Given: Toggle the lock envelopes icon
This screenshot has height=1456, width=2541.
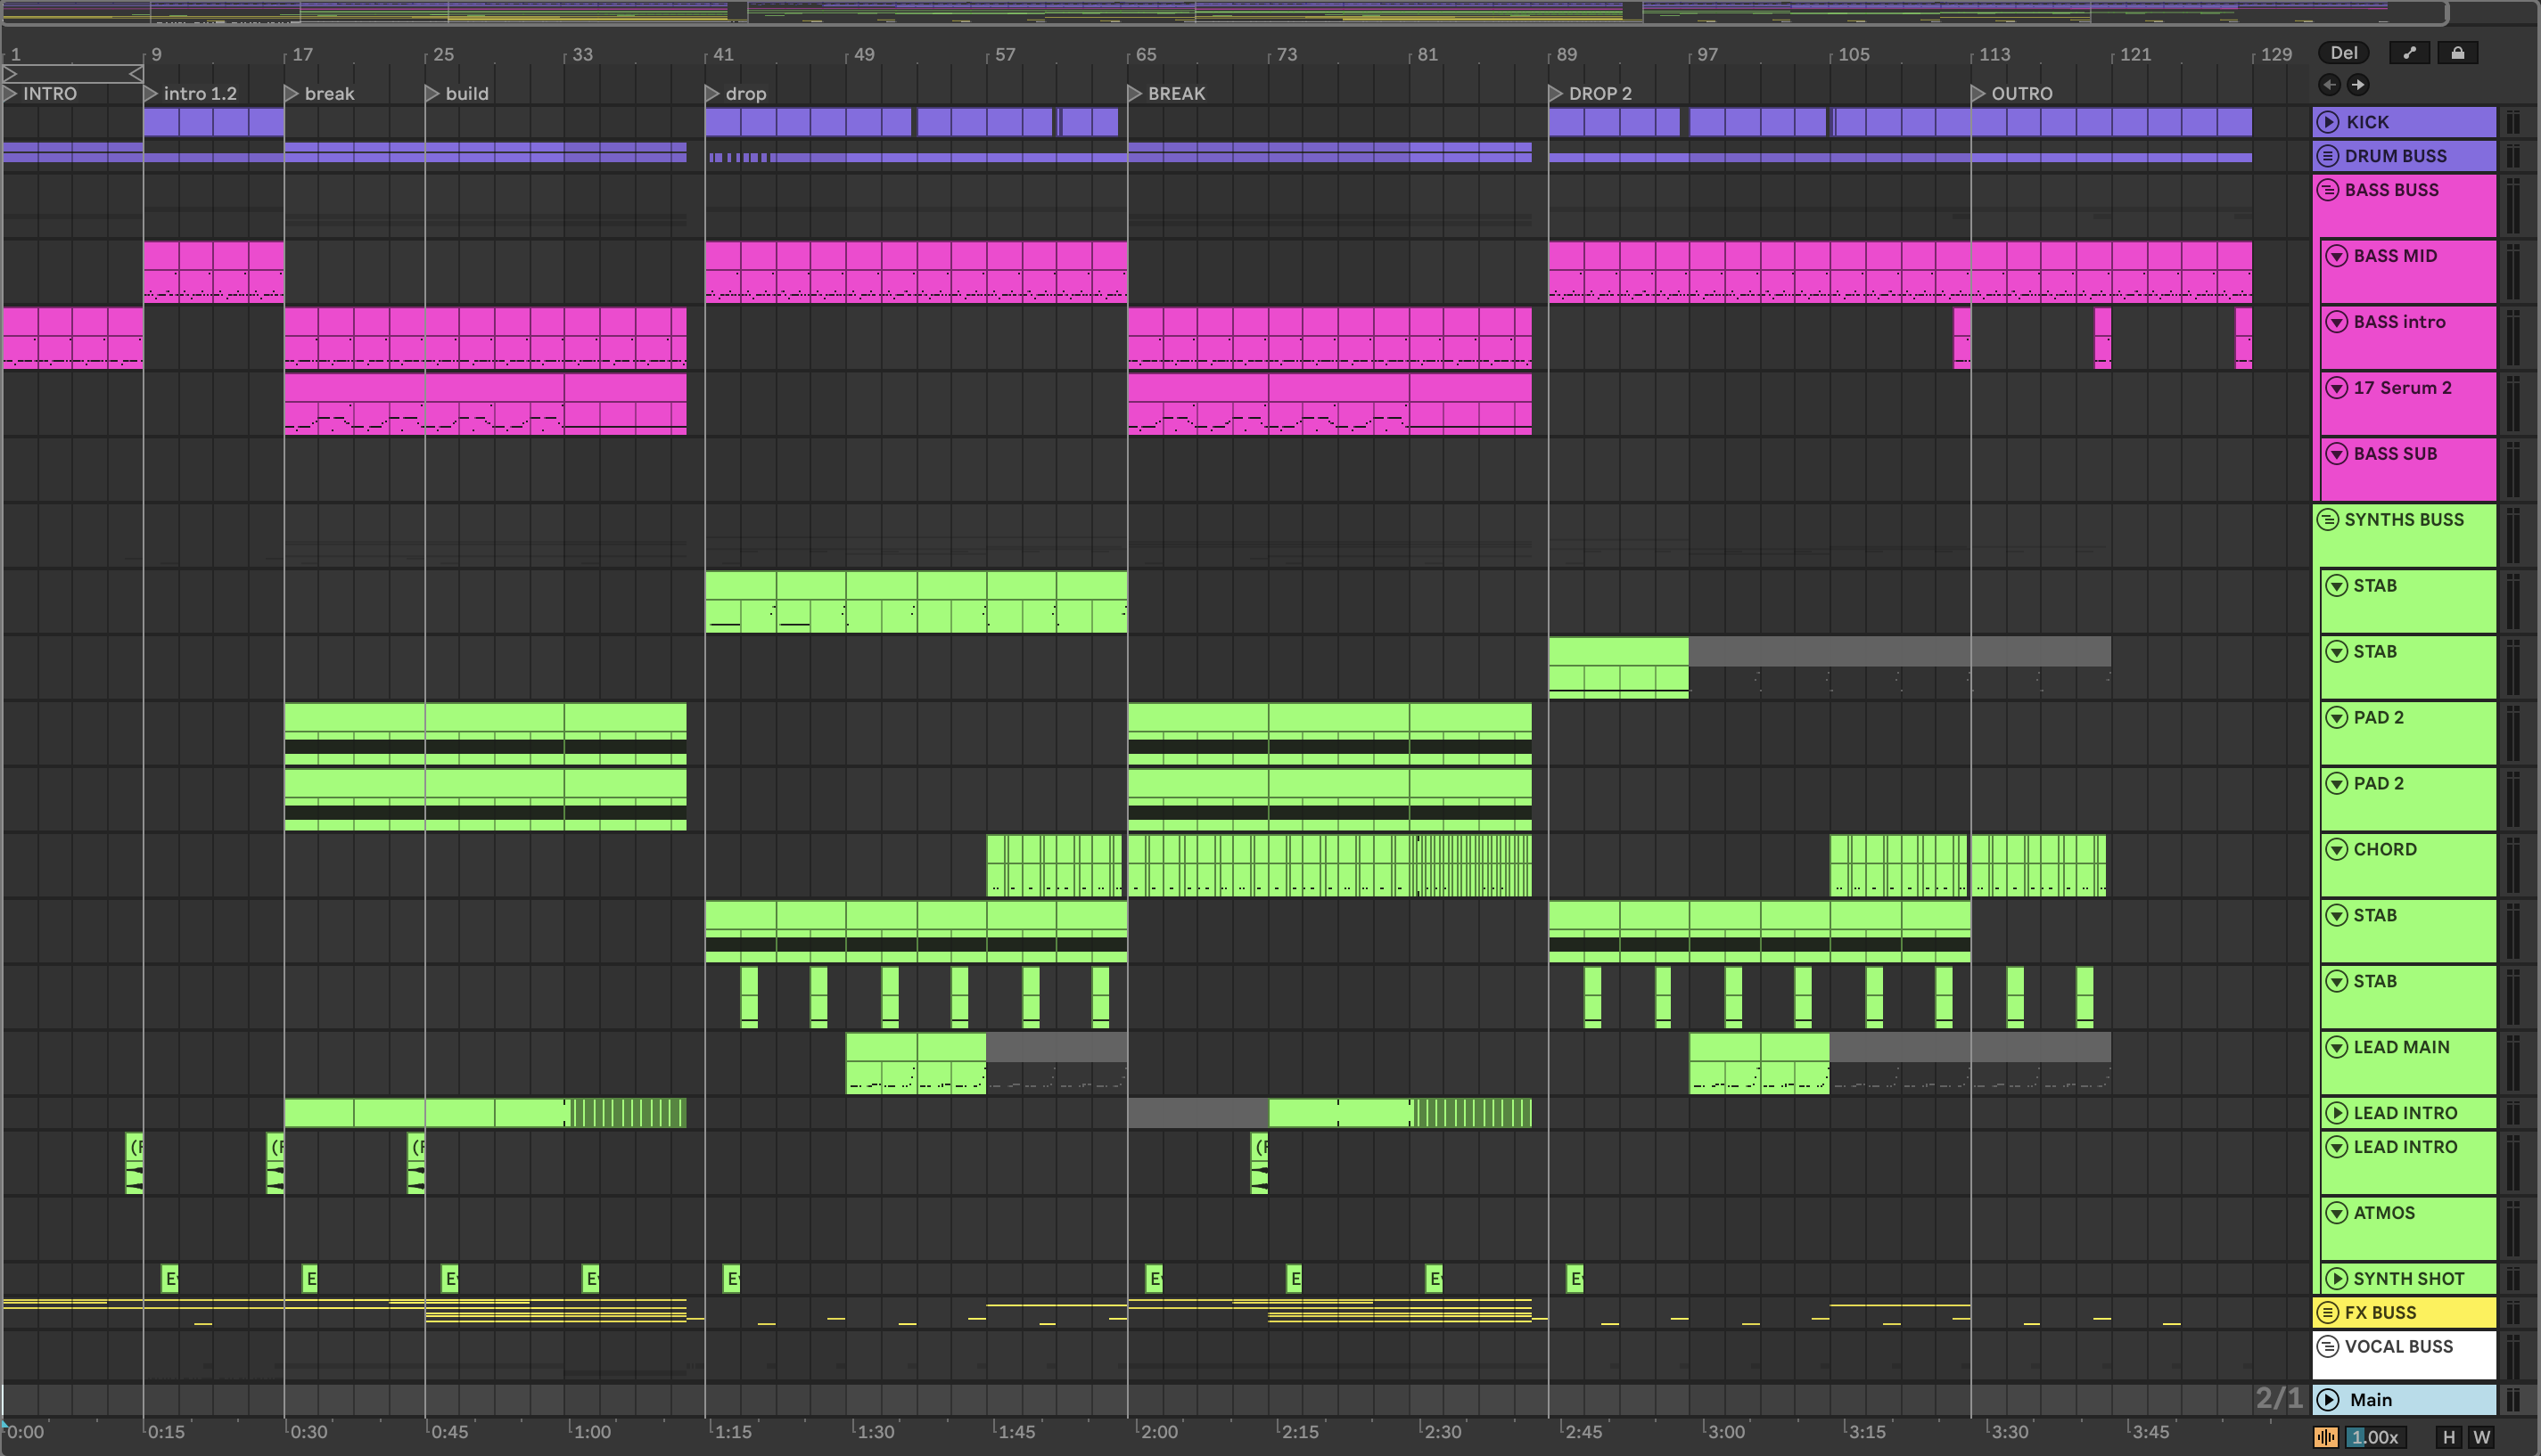Looking at the screenshot, I should [x=2457, y=53].
